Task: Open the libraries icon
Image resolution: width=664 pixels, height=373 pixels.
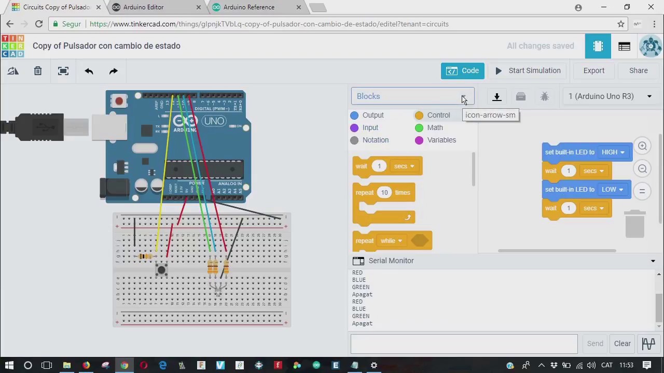Action: tap(521, 96)
